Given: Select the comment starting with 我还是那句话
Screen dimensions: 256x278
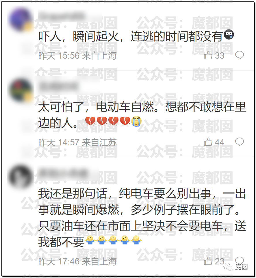Looking at the screenshot, I should point(142,218).
